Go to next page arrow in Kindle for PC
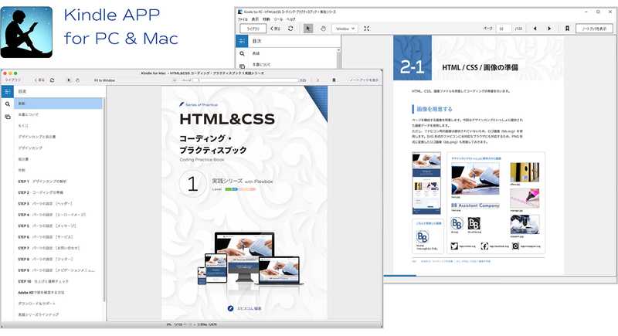Image resolution: width=618 pixels, height=336 pixels. click(x=549, y=29)
